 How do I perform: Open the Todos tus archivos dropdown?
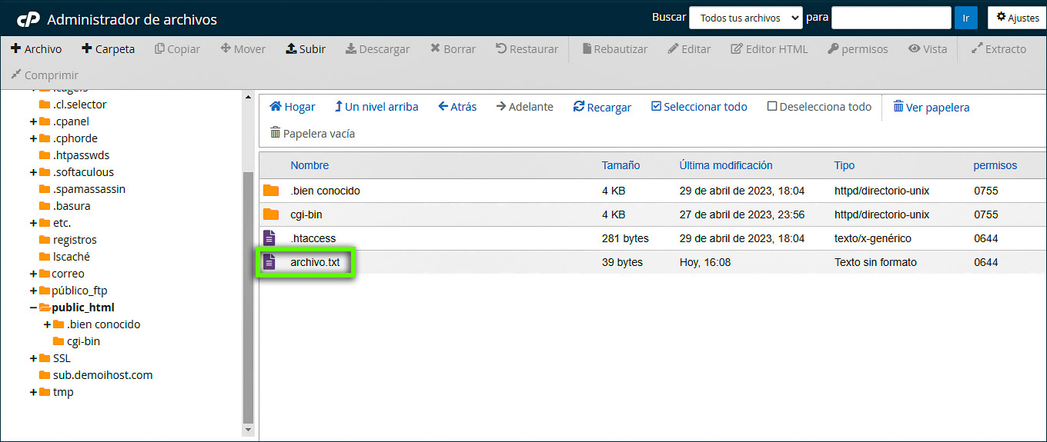745,18
